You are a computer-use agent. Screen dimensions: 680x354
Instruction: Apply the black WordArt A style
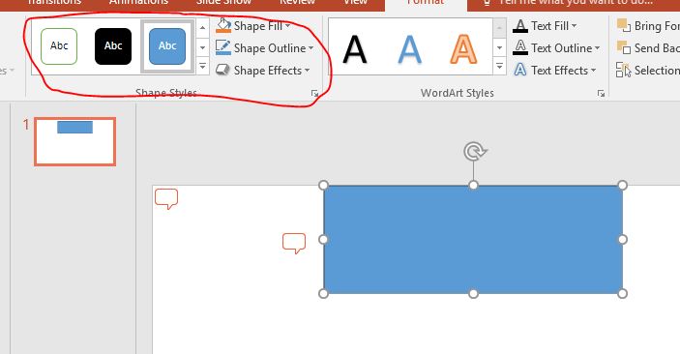355,49
